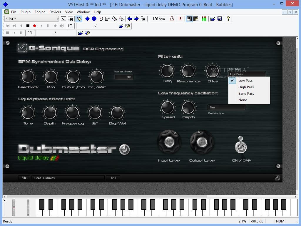Go to next plugin with blue right arrow
The image size is (301, 226).
click(x=136, y=19)
